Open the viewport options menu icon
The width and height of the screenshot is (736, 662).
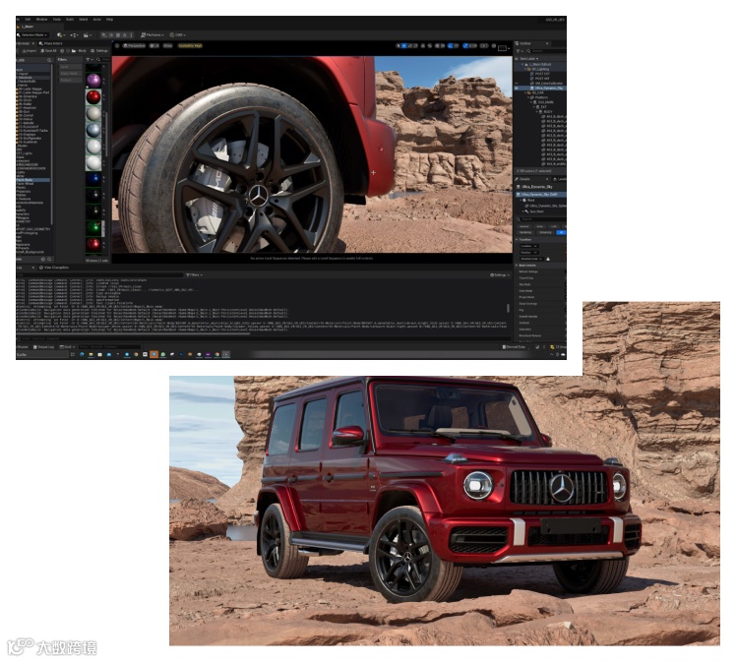point(118,46)
